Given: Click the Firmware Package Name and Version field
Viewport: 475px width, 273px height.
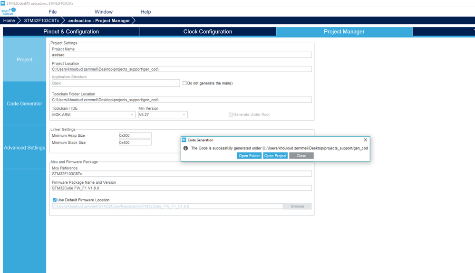Looking at the screenshot, I should (x=182, y=188).
